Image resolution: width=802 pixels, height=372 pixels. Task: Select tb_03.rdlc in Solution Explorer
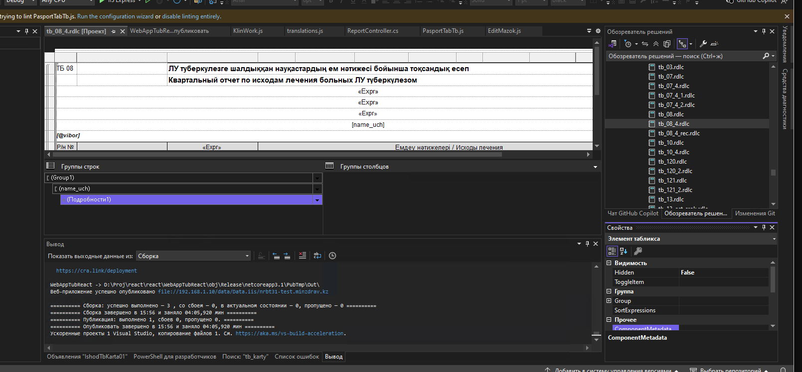[x=670, y=67]
